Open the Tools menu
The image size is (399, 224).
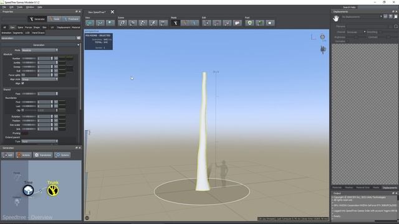coord(20,7)
